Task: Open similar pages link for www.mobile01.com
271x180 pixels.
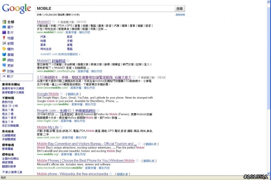Action: (85, 33)
